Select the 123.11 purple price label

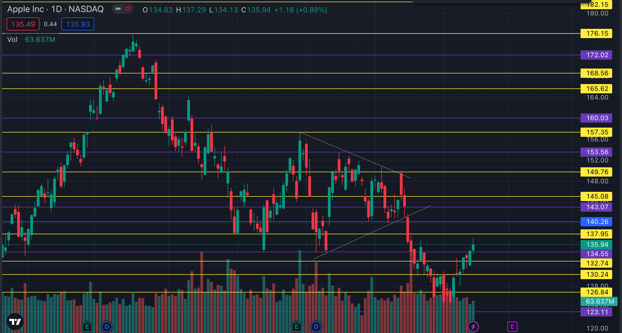pos(596,312)
